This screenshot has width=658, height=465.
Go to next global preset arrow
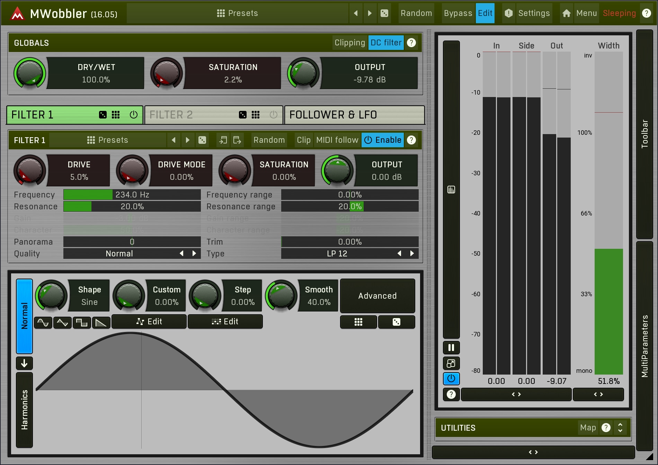point(370,13)
